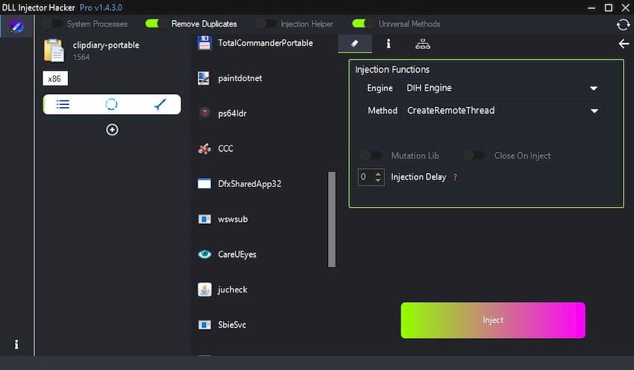The height and width of the screenshot is (370, 634).
Task: Open the eraser injection settings tab
Action: [354, 44]
